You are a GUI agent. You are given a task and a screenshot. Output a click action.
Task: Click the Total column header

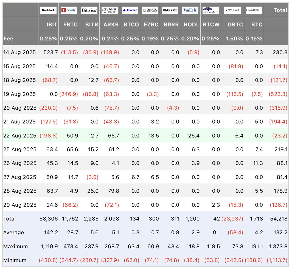pyautogui.click(x=280, y=10)
